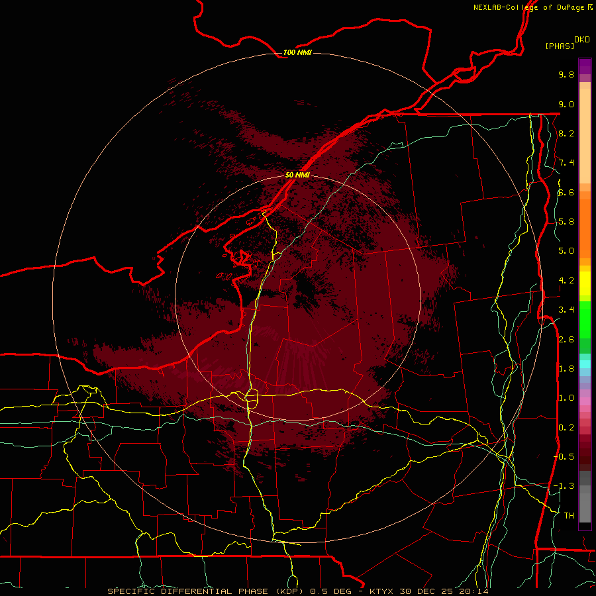This screenshot has height=596, width=596.
Task: Click the DKD product label above color bar
Action: click(581, 40)
